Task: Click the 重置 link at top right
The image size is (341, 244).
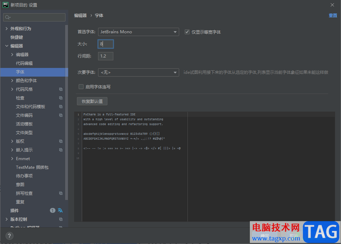Action: [333, 16]
